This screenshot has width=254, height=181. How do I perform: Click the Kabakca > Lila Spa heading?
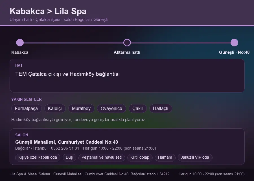pyautogui.click(x=48, y=11)
